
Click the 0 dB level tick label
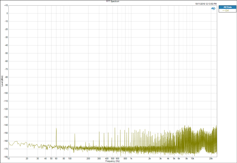tap(7, 13)
